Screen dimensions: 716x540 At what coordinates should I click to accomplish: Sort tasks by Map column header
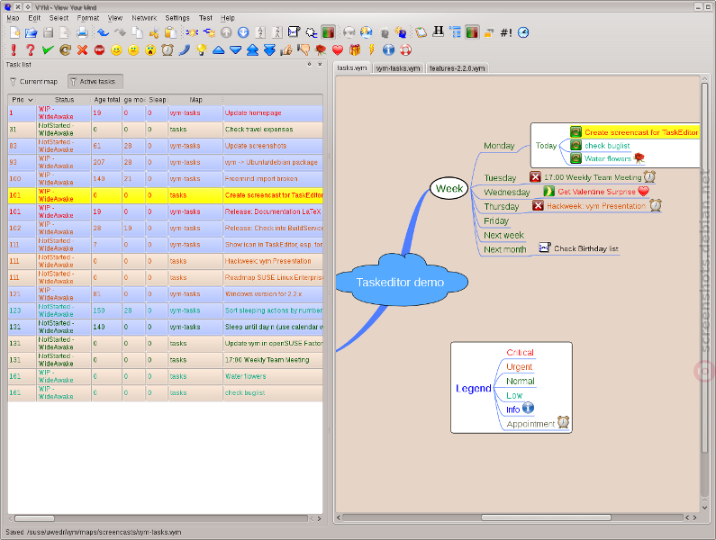point(196,100)
